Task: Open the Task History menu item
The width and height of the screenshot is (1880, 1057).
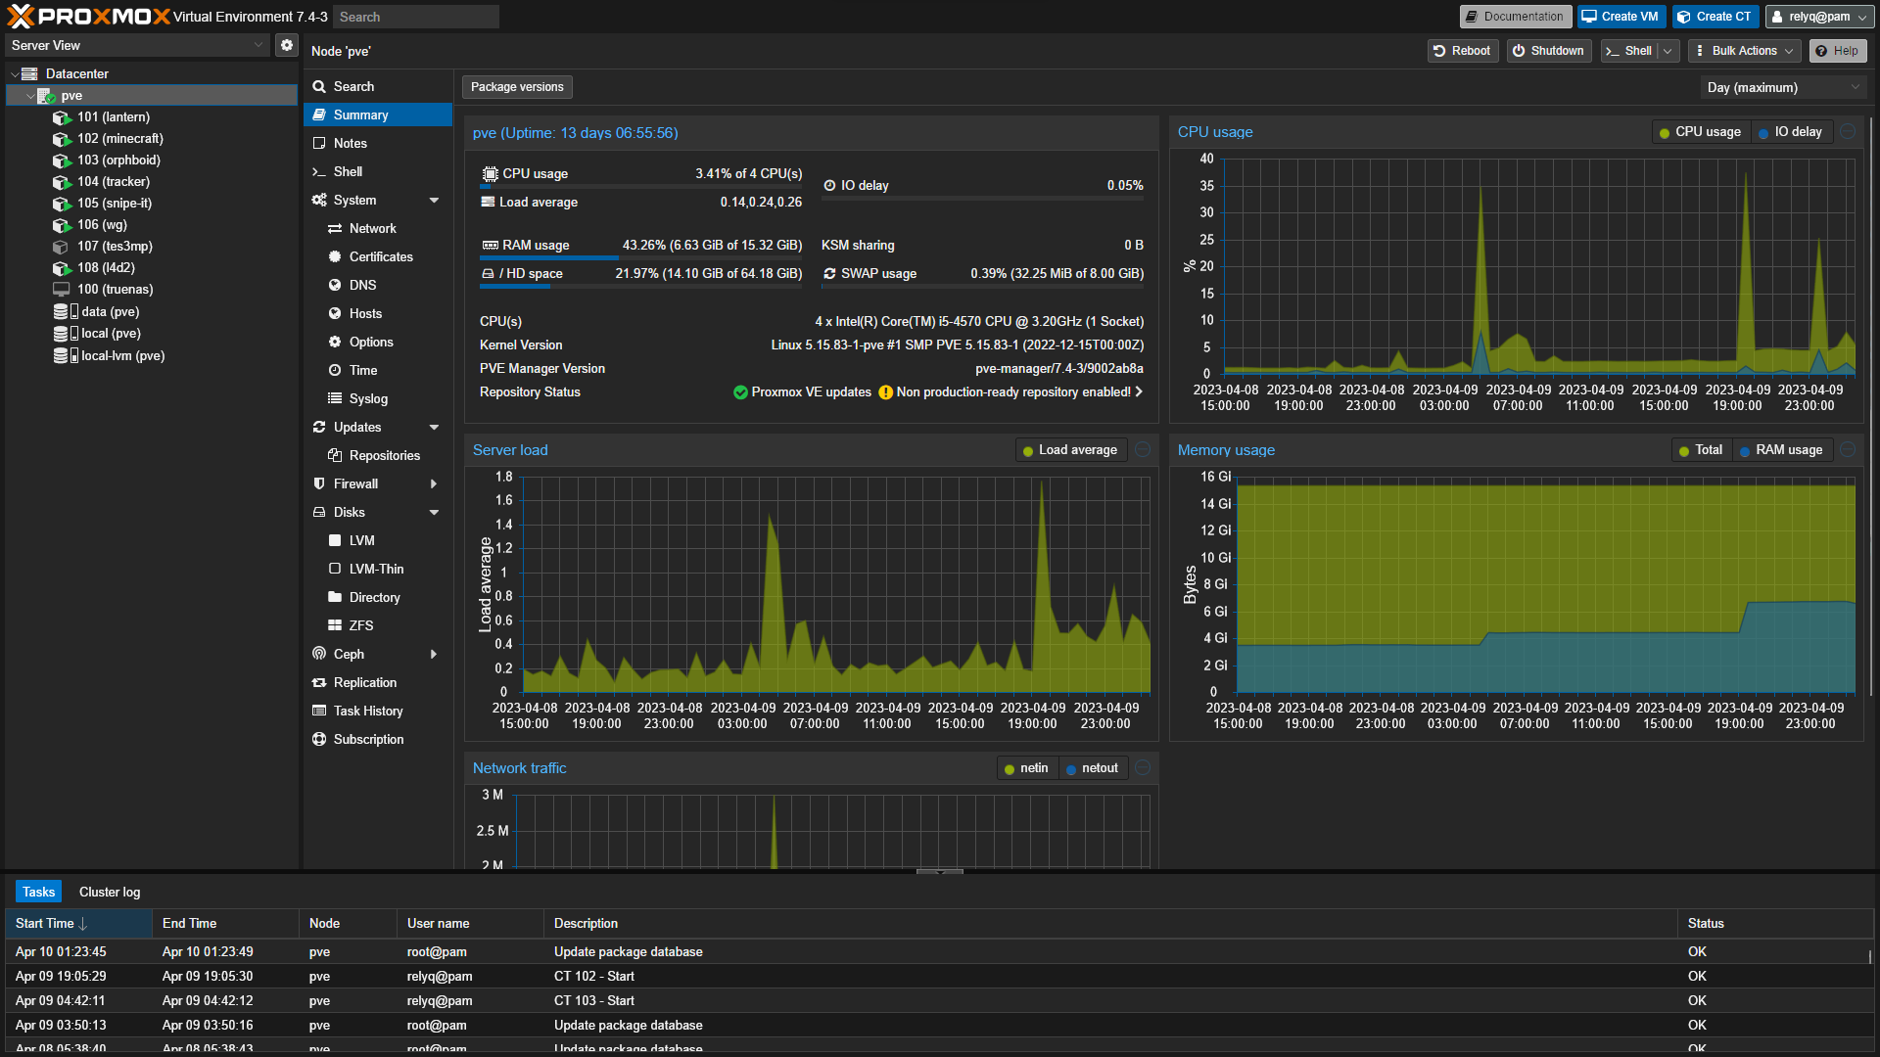Action: click(368, 711)
